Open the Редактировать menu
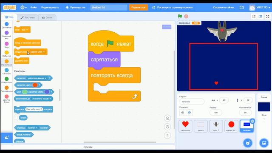The width and height of the screenshot is (272, 153). pos(50,8)
